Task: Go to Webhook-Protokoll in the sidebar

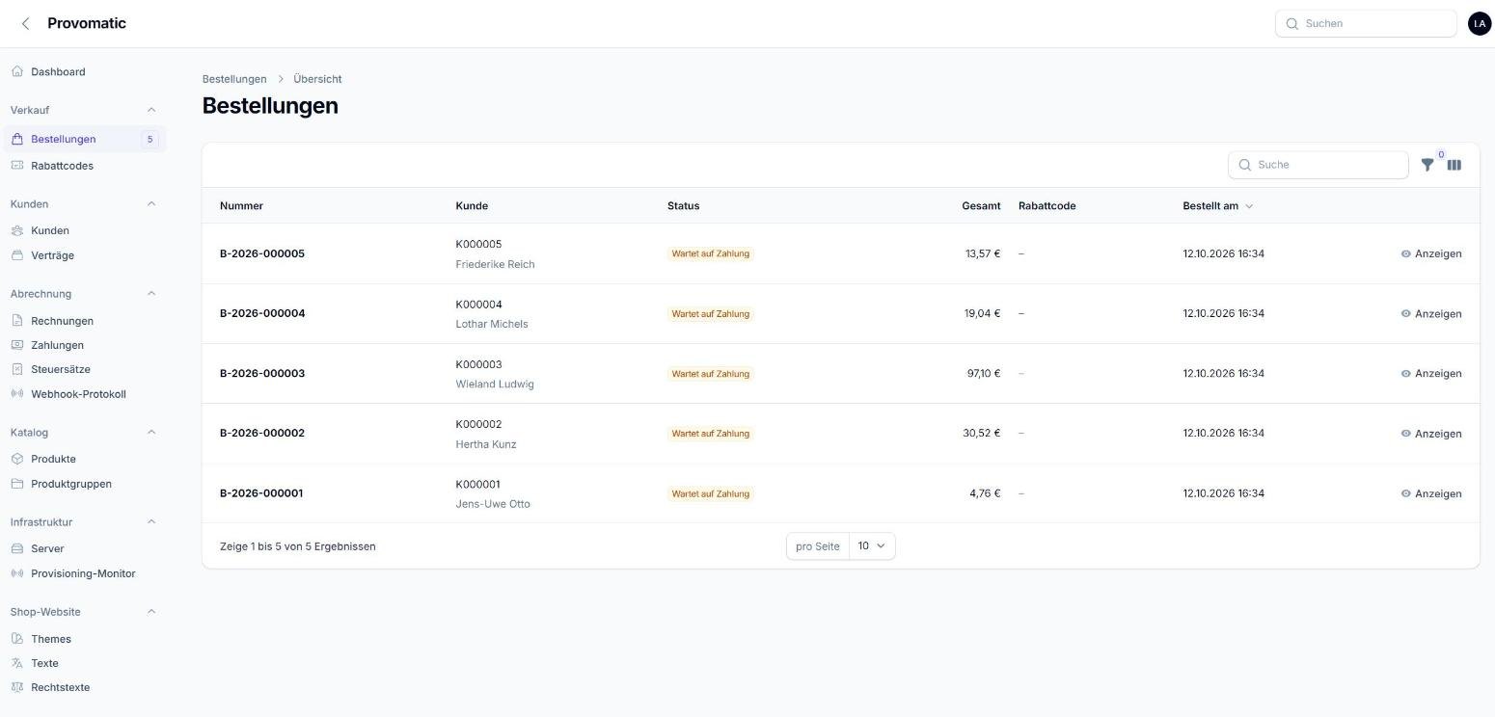Action: 78,394
